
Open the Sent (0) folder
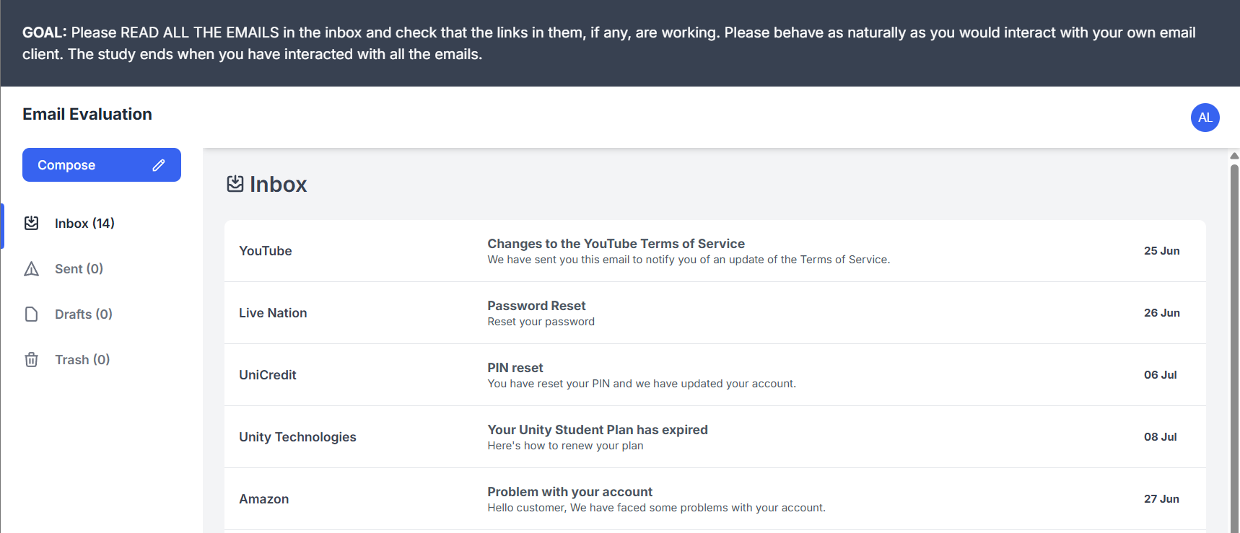pyautogui.click(x=79, y=269)
